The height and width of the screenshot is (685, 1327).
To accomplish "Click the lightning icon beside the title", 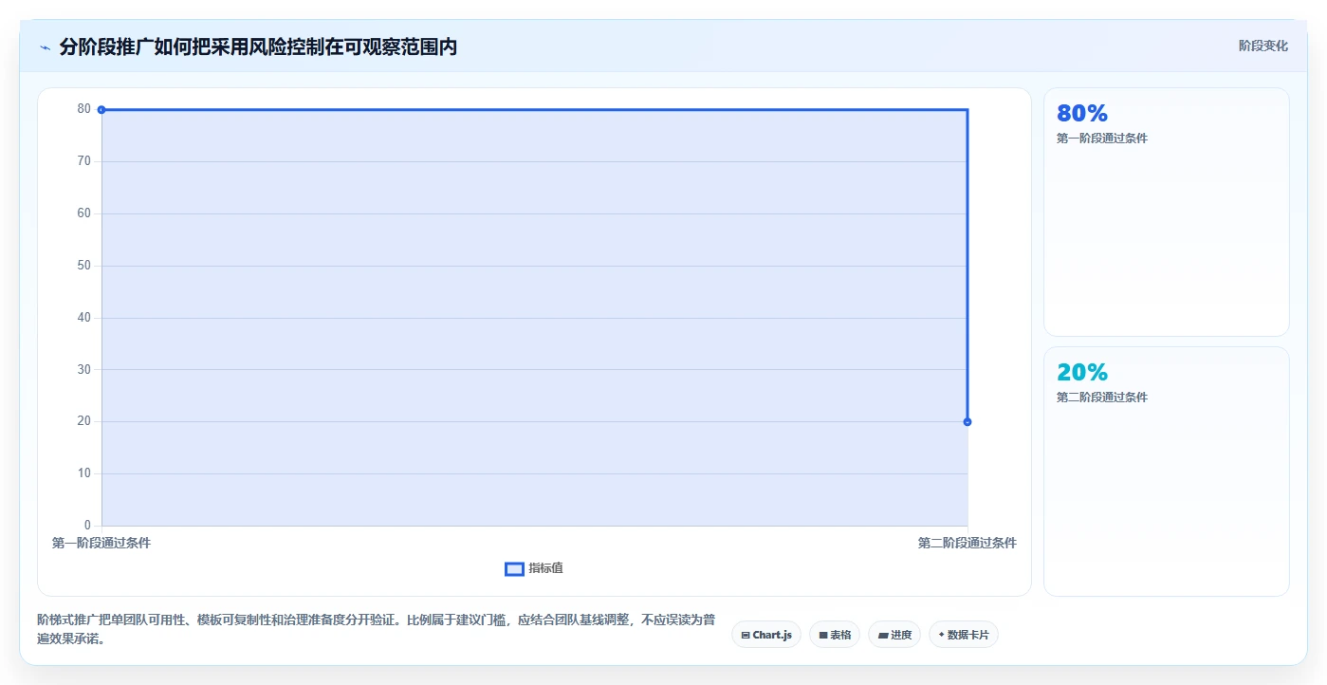I will click(x=45, y=46).
